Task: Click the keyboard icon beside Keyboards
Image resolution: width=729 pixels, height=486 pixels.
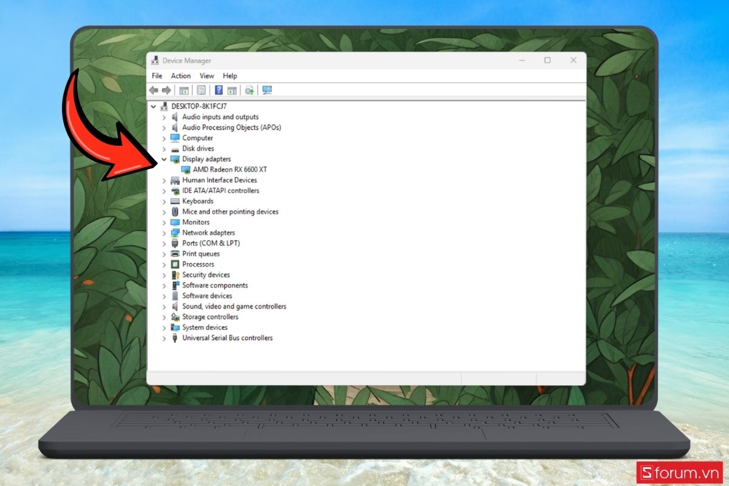Action: pyautogui.click(x=175, y=201)
